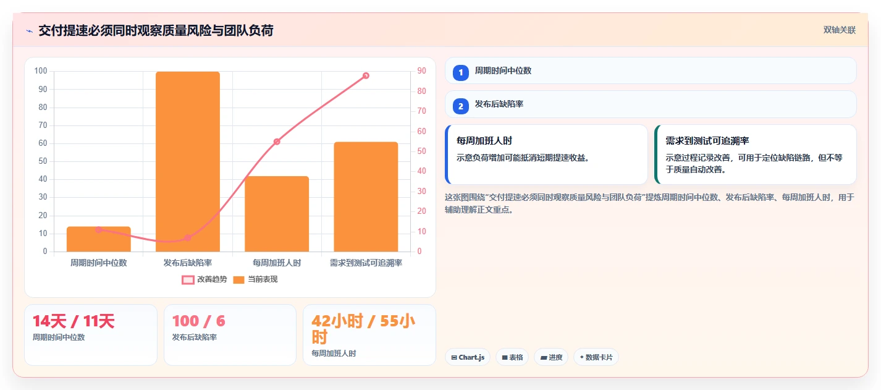Click description text 示意负荷增加可能抵消短期提速收益
Screen dimensions: 881x390
[523, 158]
